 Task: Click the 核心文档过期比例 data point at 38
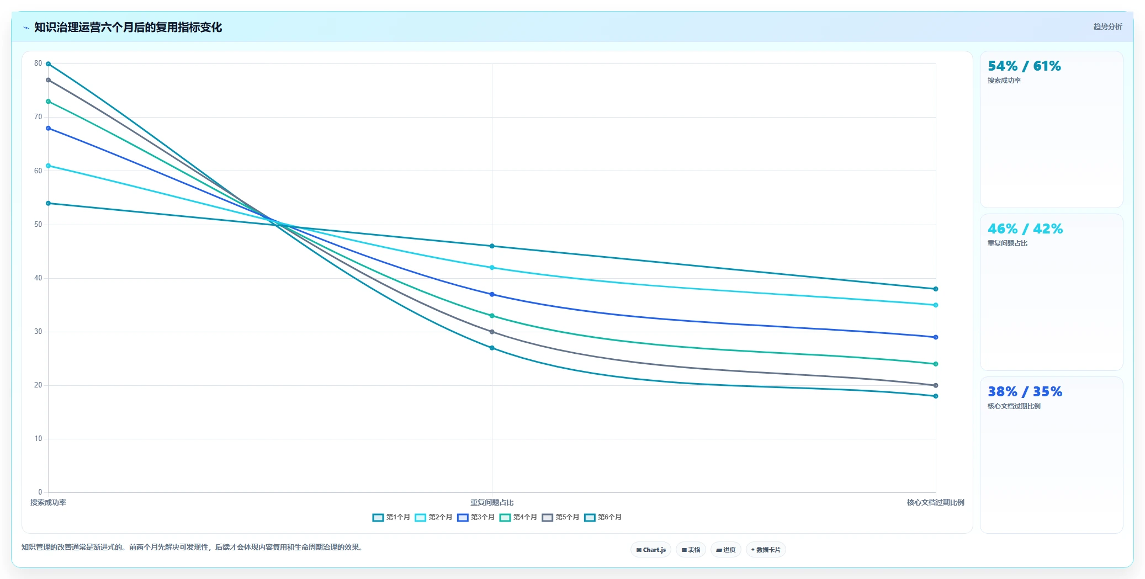936,289
